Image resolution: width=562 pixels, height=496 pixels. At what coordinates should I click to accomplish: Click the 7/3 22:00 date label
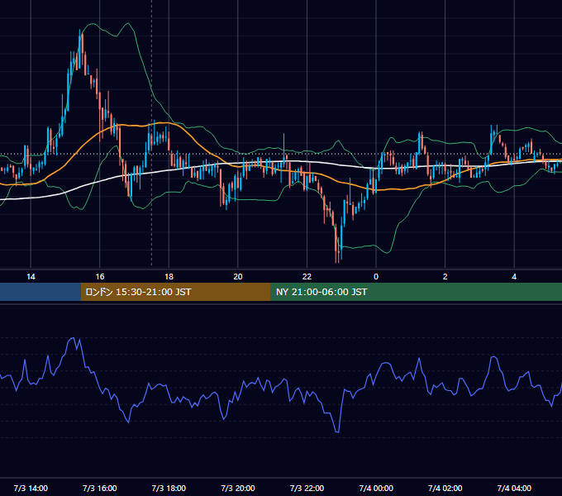307,488
